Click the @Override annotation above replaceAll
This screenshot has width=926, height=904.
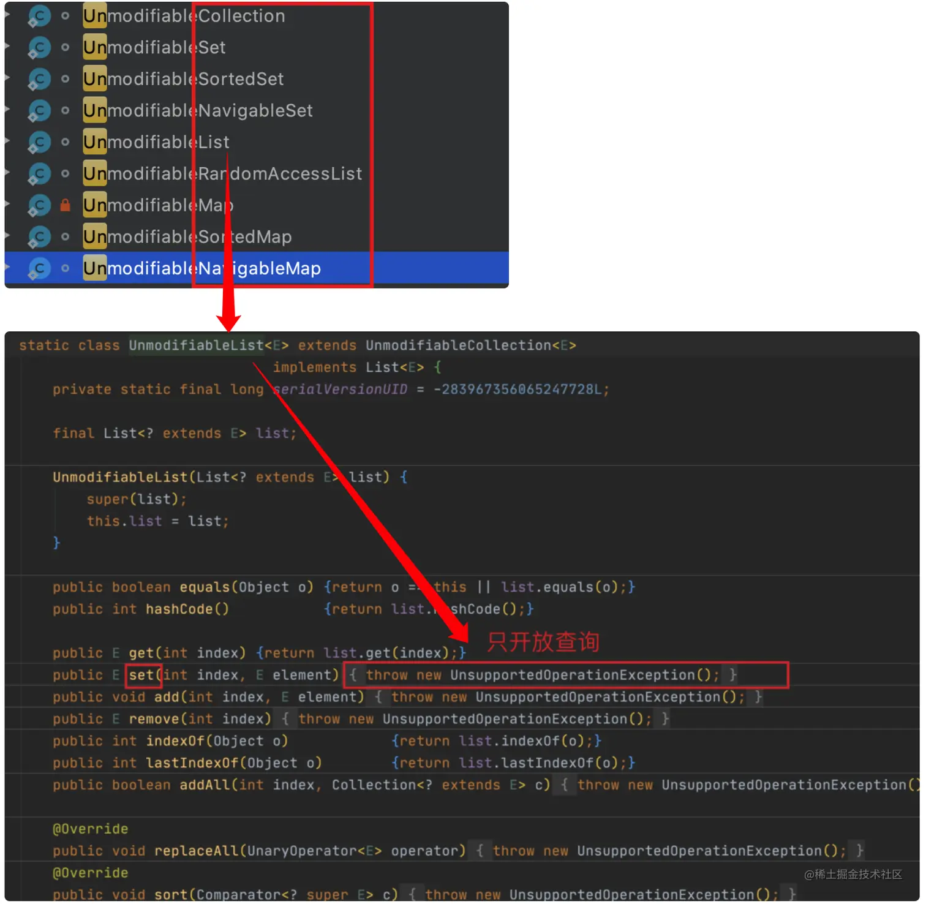91,829
